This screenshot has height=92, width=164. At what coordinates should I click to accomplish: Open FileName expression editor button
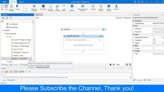coord(163,29)
